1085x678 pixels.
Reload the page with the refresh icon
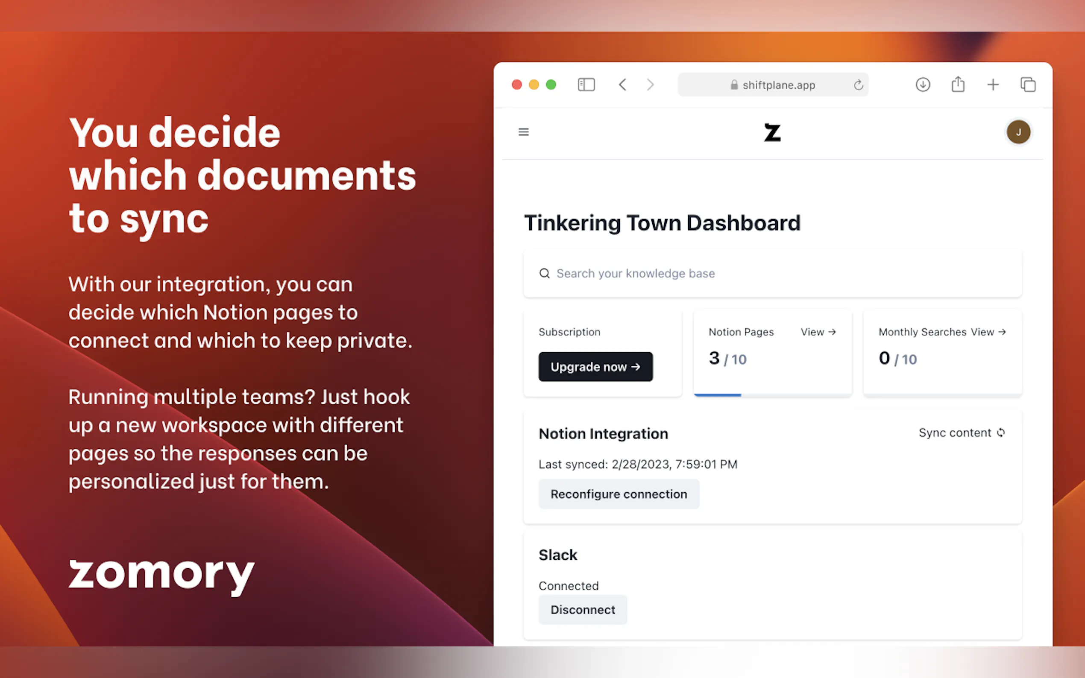(x=858, y=85)
